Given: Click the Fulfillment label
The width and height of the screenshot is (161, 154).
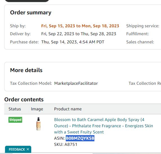Looking at the screenshot, I should point(137,34).
